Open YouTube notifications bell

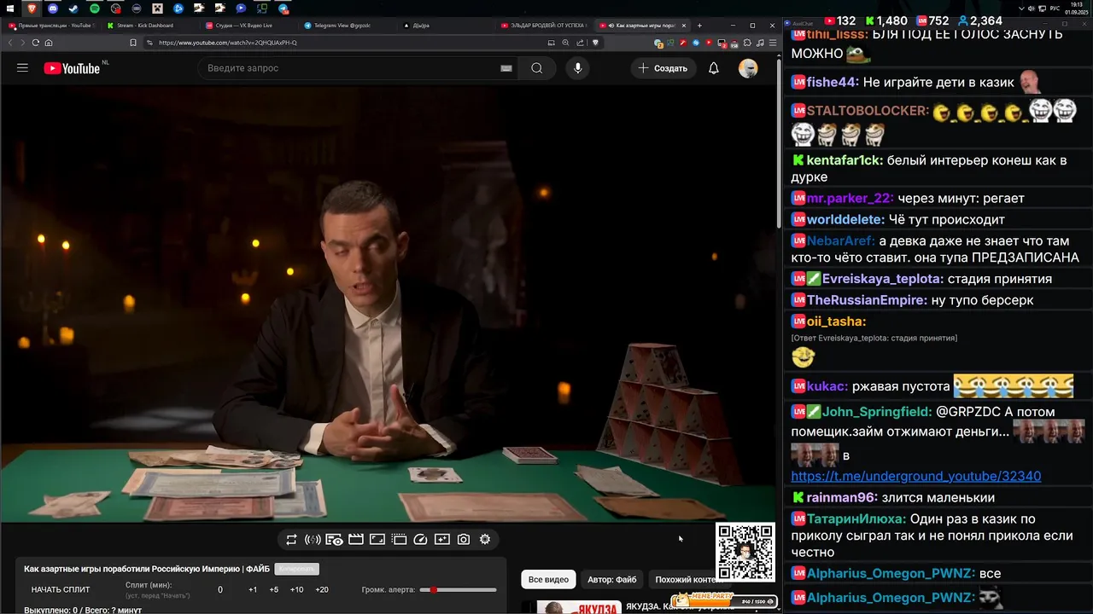[714, 68]
